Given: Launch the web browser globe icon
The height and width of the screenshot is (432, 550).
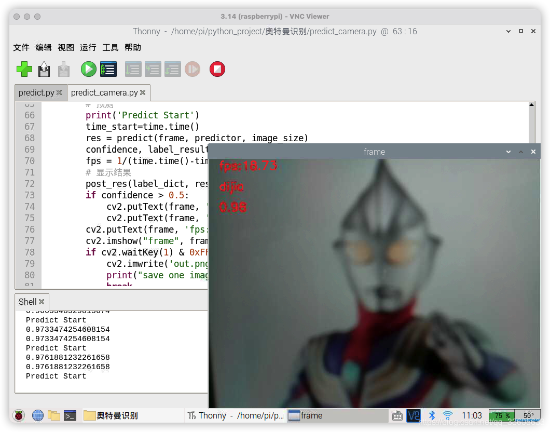Looking at the screenshot, I should tap(38, 415).
